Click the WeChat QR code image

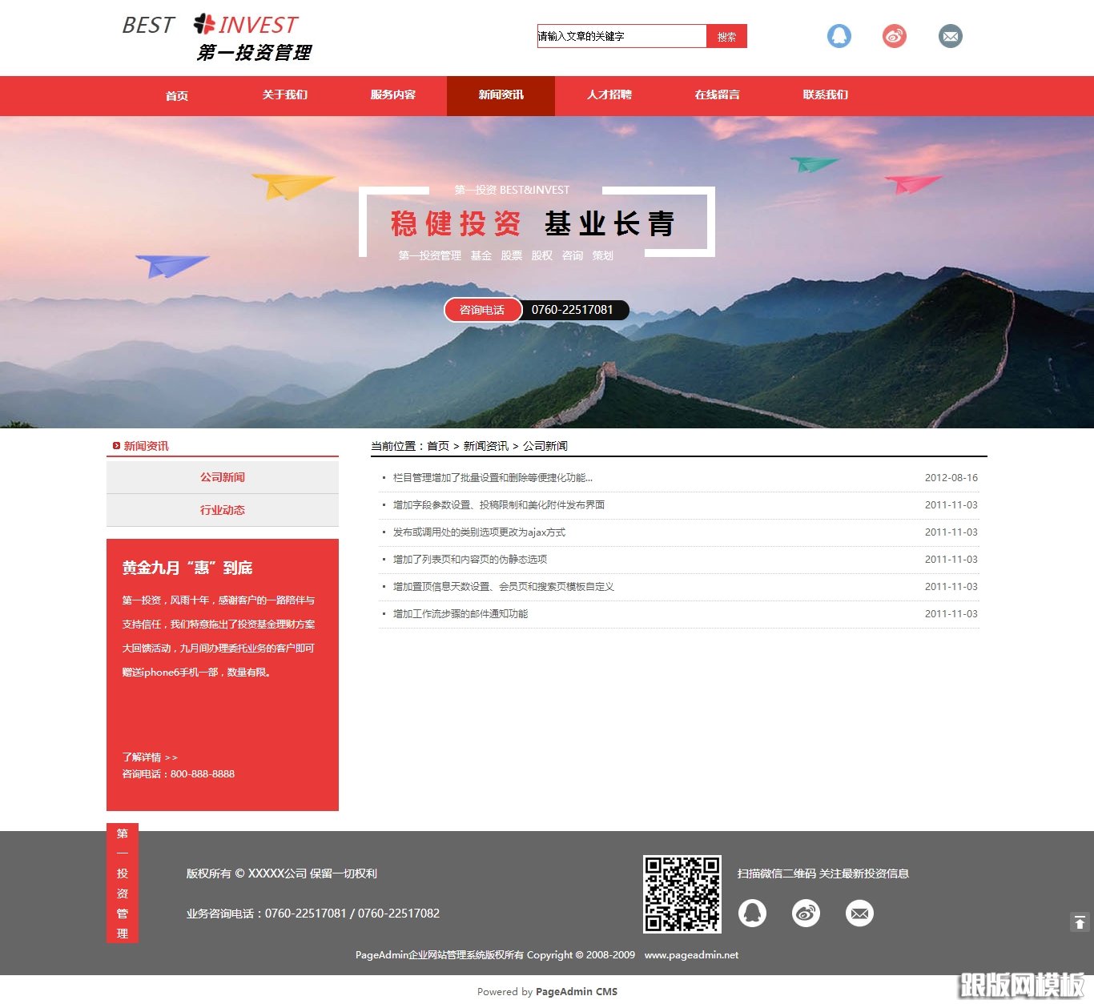pyautogui.click(x=682, y=895)
